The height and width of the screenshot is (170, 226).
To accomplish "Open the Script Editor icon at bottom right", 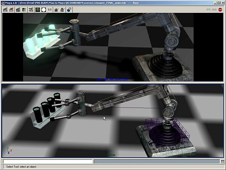I will pyautogui.click(x=223, y=161).
